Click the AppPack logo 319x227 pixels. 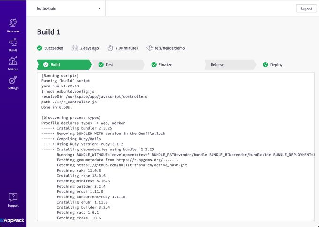[x=13, y=219]
